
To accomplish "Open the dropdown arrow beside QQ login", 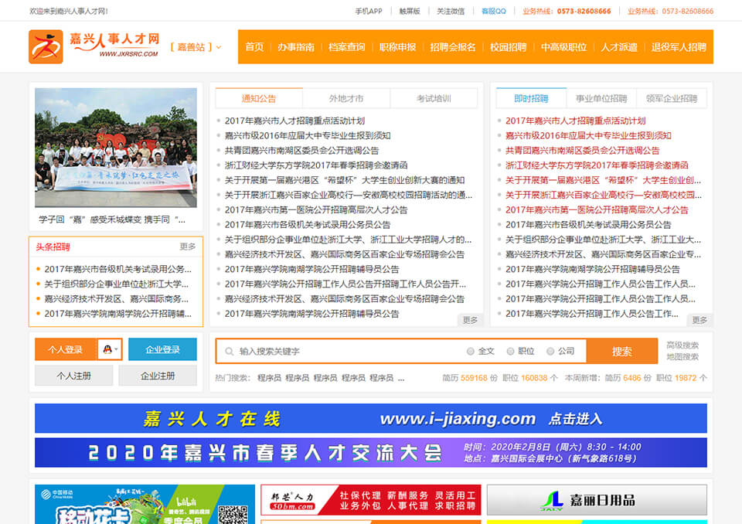I will [117, 350].
